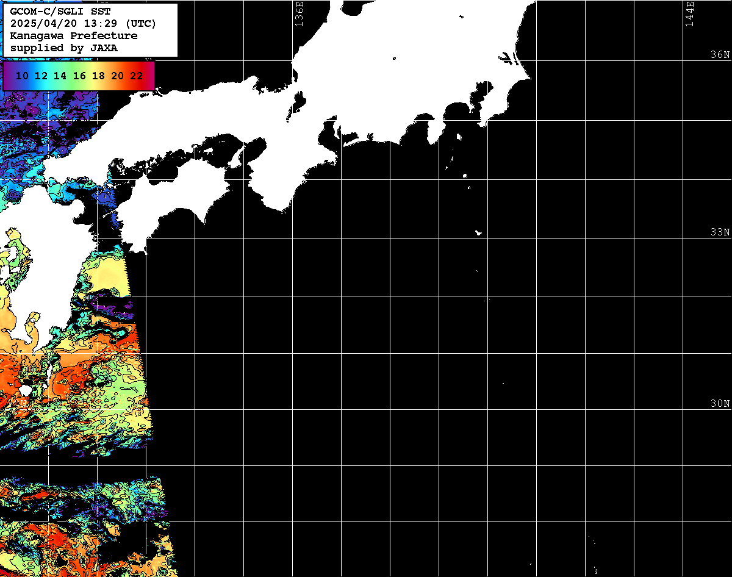
Task: Pick the blue 12 value on the color scale
Action: [x=41, y=76]
